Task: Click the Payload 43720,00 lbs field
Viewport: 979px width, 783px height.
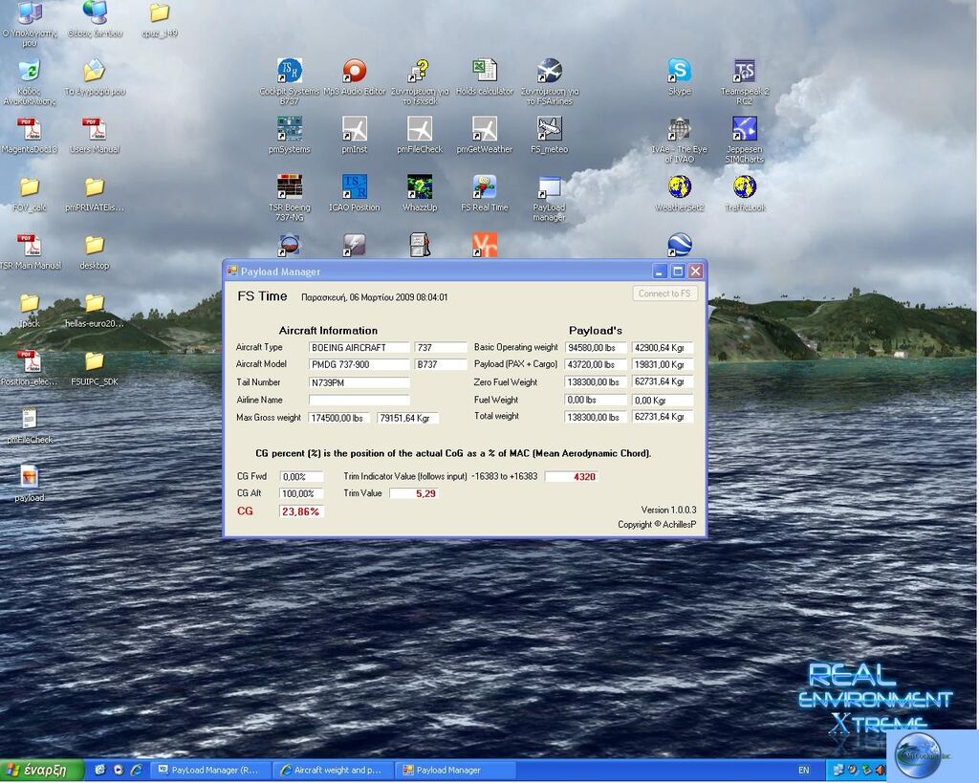Action: (x=596, y=364)
